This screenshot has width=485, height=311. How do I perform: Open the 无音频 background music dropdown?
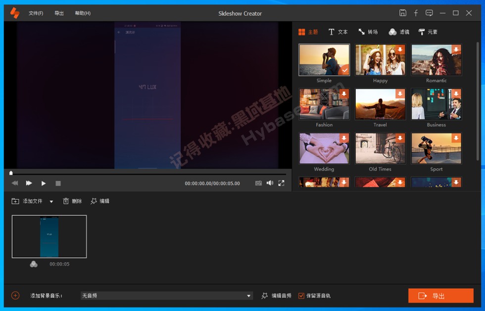pos(167,296)
